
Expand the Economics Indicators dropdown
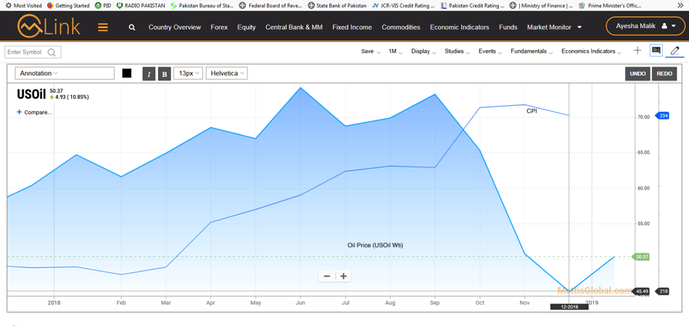591,51
